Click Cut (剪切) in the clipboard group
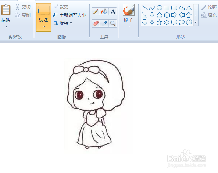The width and height of the screenshot is (218, 173). pyautogui.click(x=23, y=7)
